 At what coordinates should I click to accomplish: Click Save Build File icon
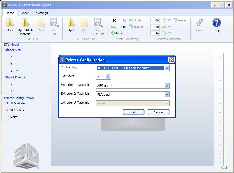pos(98,23)
